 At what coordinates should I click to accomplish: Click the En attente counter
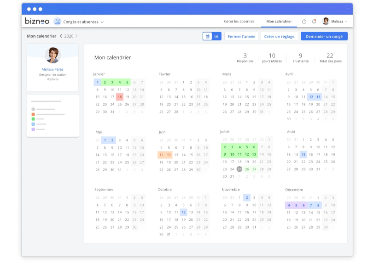pyautogui.click(x=300, y=58)
